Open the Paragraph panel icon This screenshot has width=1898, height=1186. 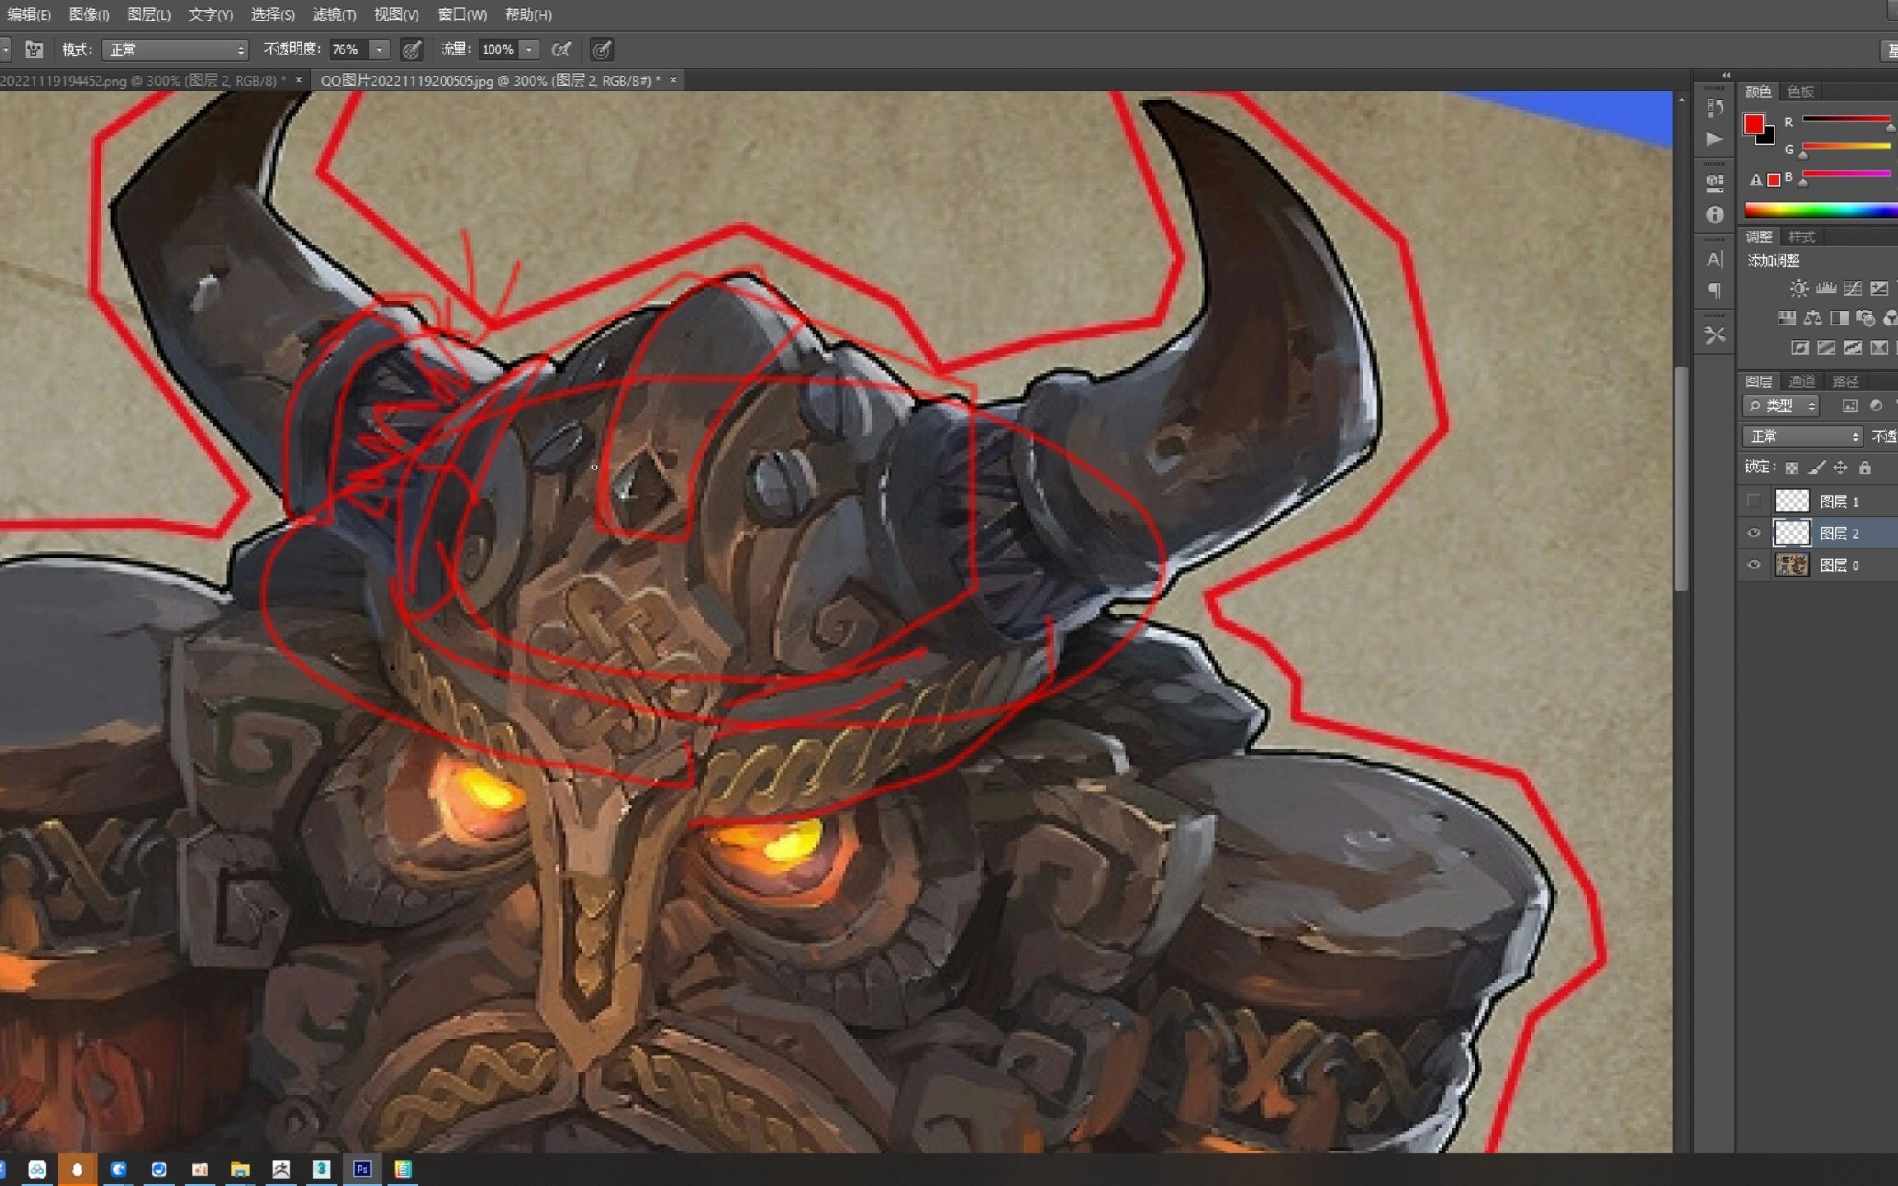[x=1715, y=291]
